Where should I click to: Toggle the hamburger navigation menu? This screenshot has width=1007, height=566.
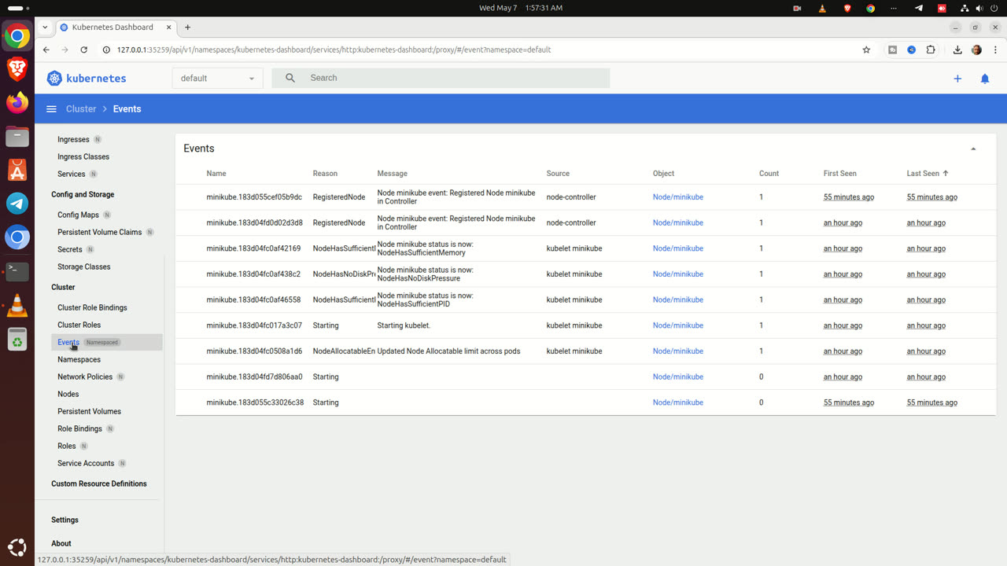point(51,109)
